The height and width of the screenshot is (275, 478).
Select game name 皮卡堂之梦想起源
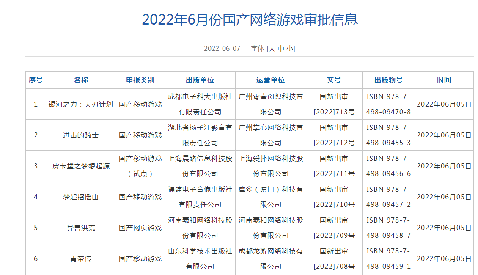click(81, 166)
